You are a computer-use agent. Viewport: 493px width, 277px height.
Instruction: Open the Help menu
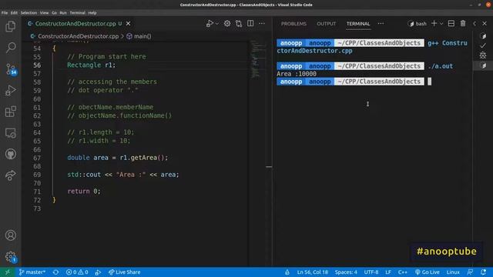(92, 13)
